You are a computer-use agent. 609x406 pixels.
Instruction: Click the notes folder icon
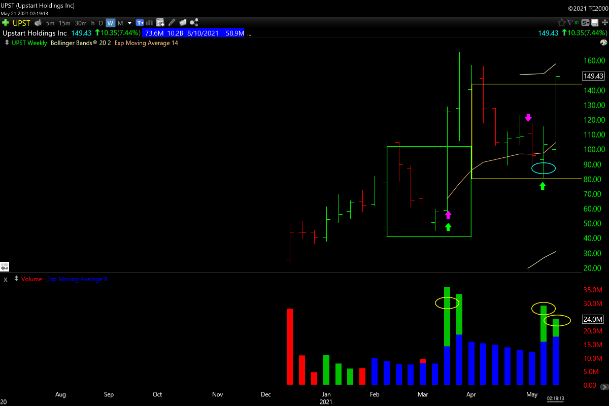(183, 23)
